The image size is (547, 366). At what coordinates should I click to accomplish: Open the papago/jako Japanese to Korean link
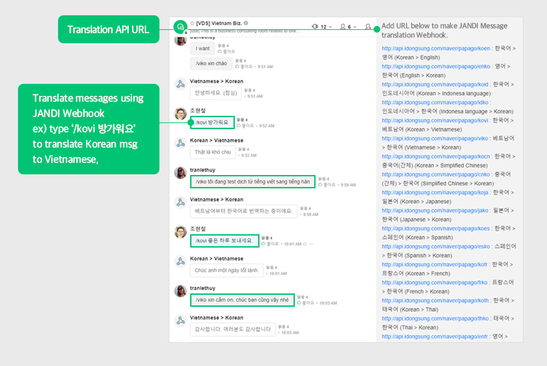pos(435,210)
